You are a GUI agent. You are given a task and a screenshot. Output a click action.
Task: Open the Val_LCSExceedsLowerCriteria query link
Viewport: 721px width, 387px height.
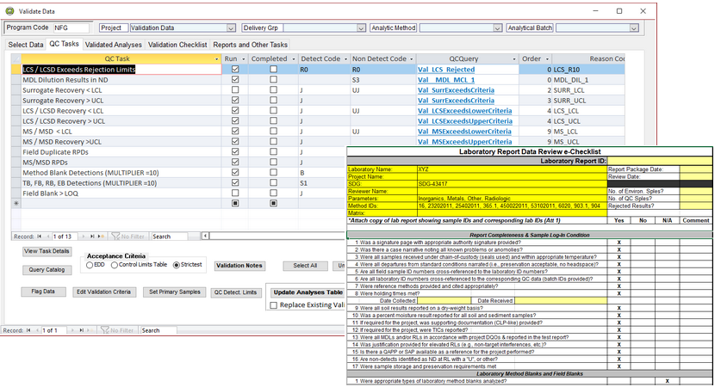pyautogui.click(x=465, y=111)
